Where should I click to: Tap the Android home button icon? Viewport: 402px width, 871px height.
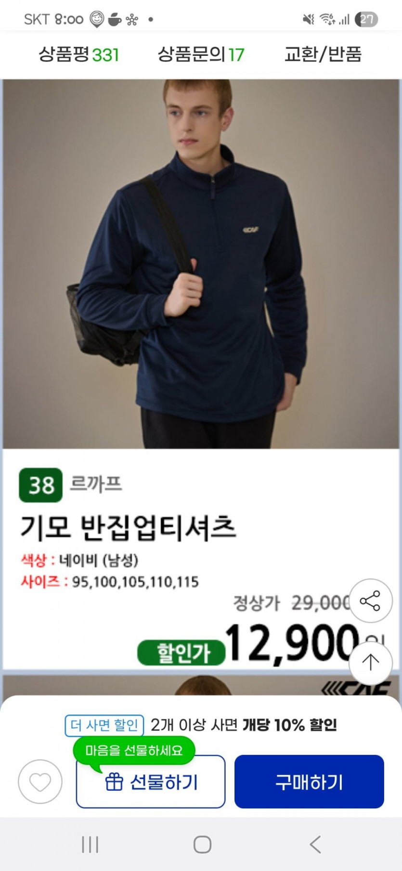pyautogui.click(x=202, y=844)
